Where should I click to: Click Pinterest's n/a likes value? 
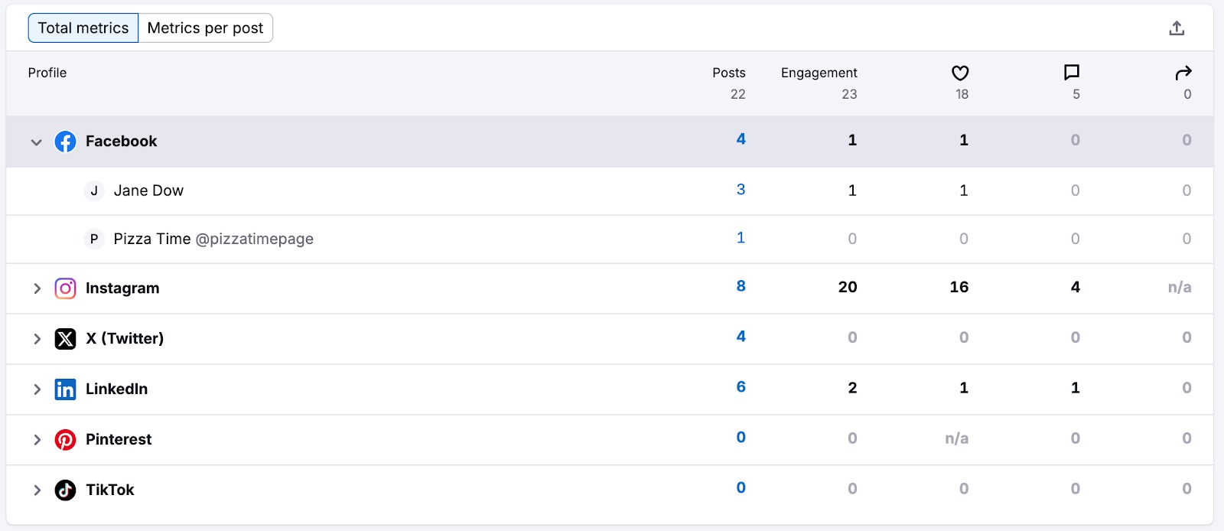(x=957, y=438)
